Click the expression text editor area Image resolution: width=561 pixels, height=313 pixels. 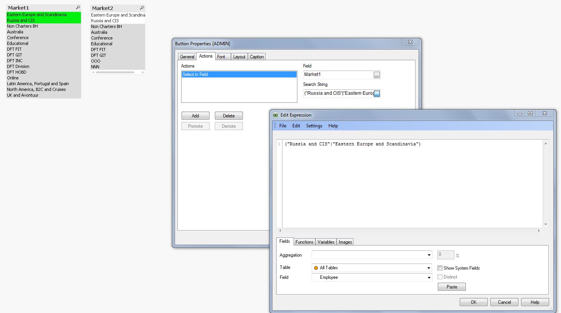point(412,183)
